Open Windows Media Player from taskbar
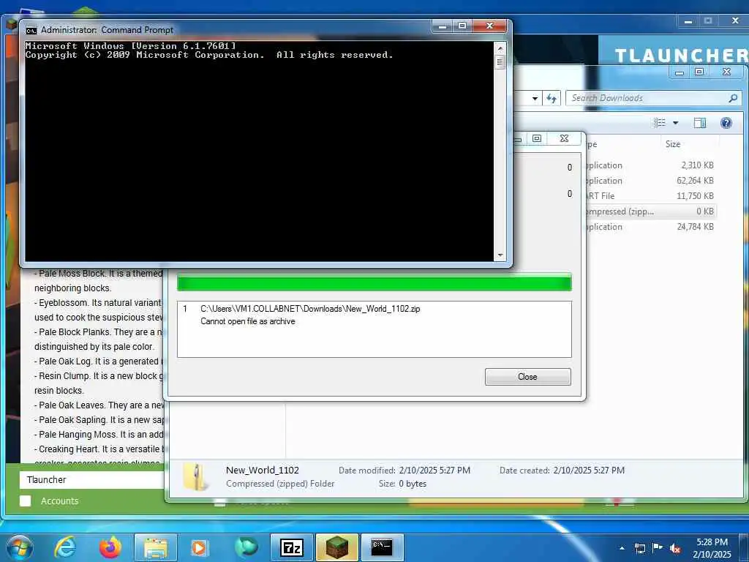Viewport: 749px width, 562px height. click(199, 547)
